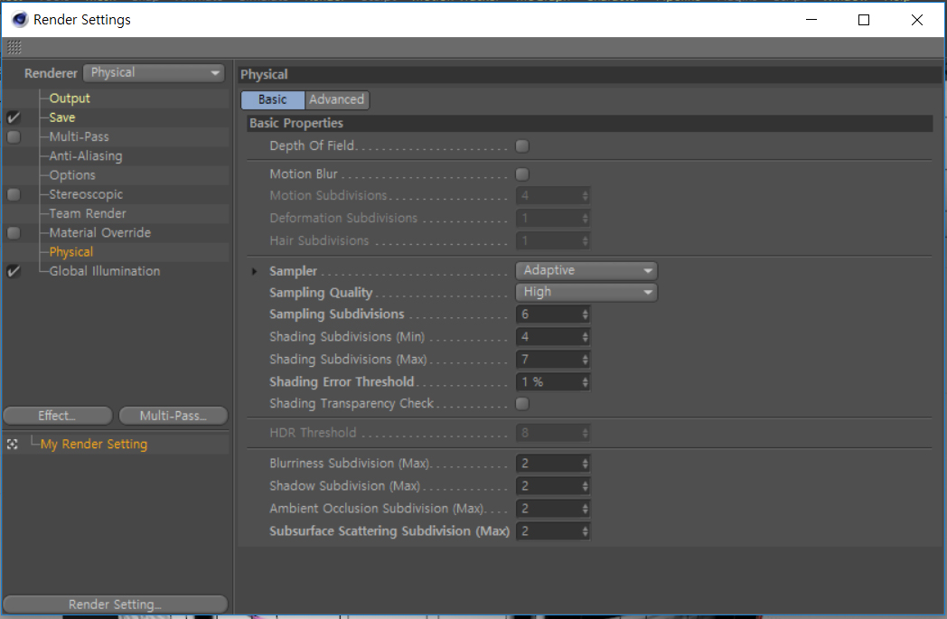Viewport: 947px width, 619px height.
Task: Toggle Shading Transparency Check option
Action: 522,403
